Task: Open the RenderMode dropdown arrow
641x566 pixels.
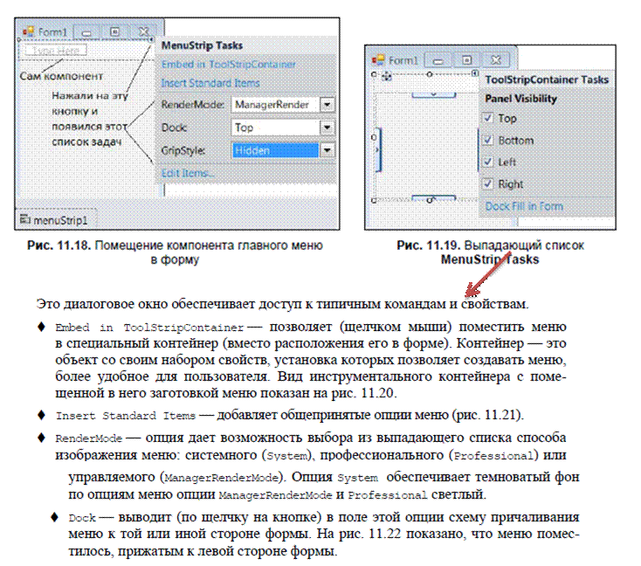Action: 327,105
